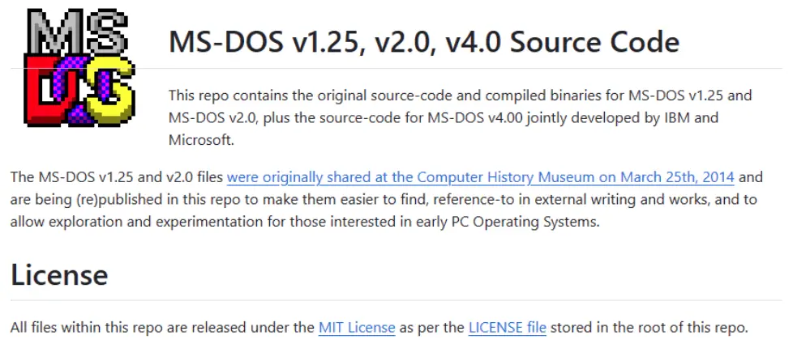Click the 'stored in the root of this repo' text

point(649,328)
